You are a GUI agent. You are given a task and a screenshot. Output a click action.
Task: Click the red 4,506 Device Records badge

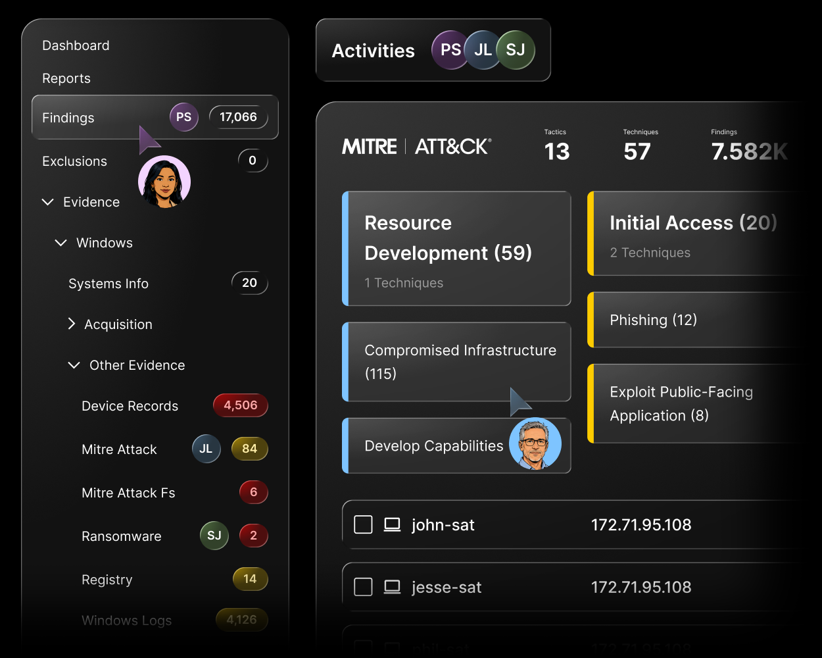pyautogui.click(x=241, y=405)
